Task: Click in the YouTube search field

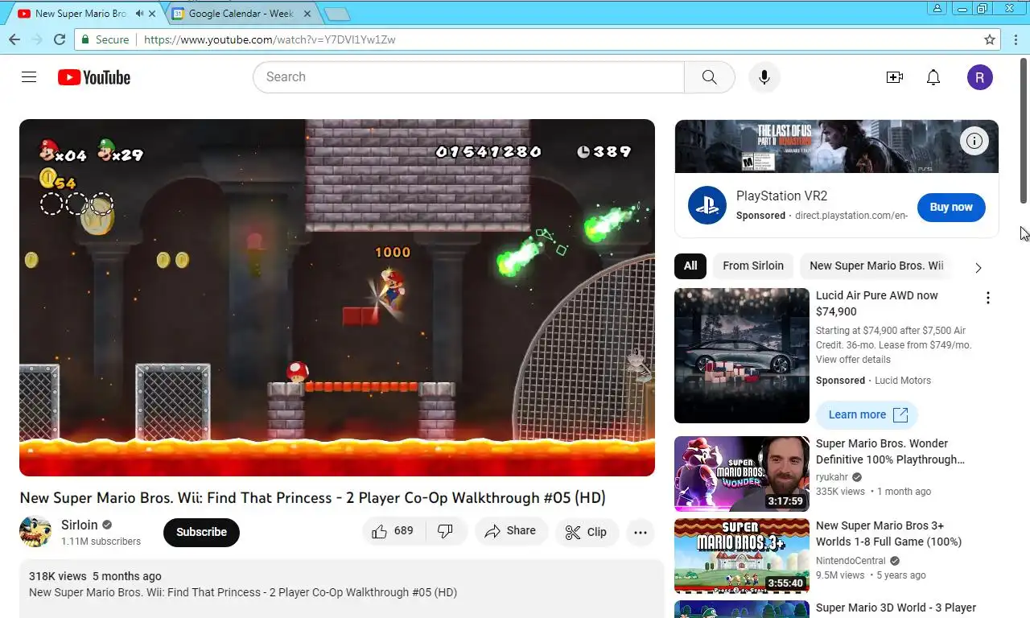Action: pyautogui.click(x=468, y=77)
